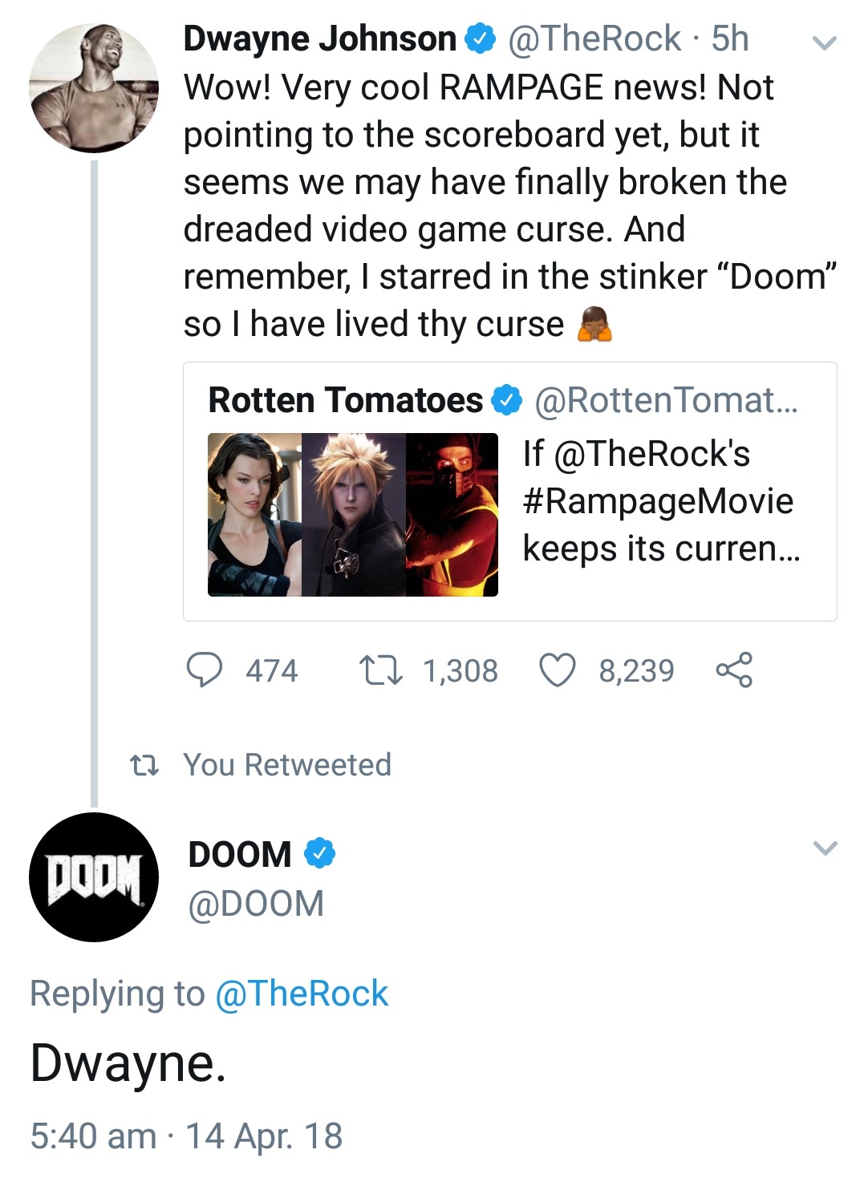The height and width of the screenshot is (1182, 864).
Task: Click Rotten Tomatoes' verified badge
Action: (507, 399)
